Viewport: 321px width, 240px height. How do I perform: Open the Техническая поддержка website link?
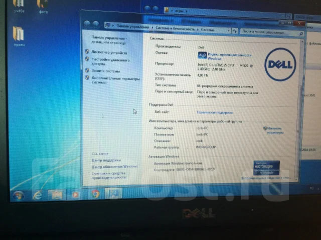pyautogui.click(x=215, y=112)
